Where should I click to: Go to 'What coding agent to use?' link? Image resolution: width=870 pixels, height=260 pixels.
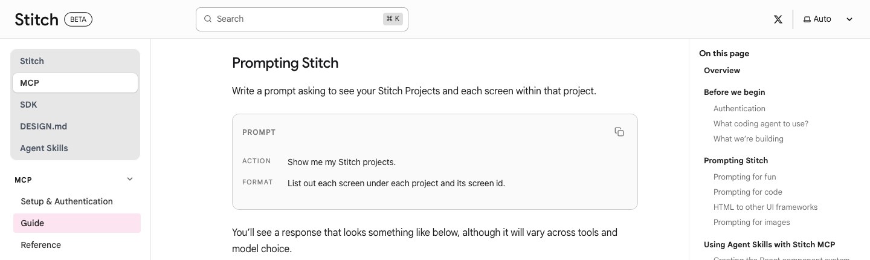pos(761,123)
